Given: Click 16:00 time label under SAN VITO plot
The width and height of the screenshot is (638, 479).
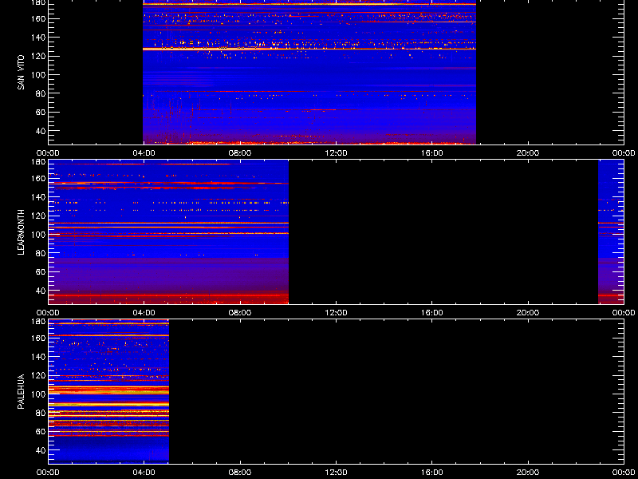Looking at the screenshot, I should coord(432,153).
